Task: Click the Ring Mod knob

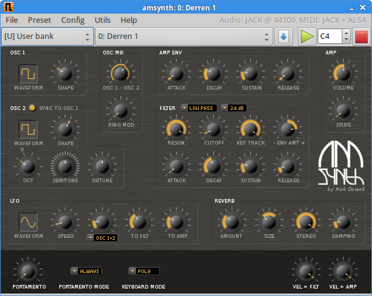Action: (120, 111)
